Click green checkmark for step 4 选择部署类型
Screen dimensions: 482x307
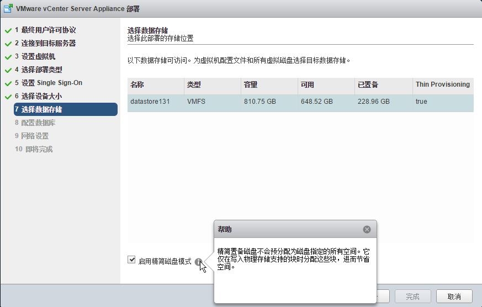(x=8, y=70)
